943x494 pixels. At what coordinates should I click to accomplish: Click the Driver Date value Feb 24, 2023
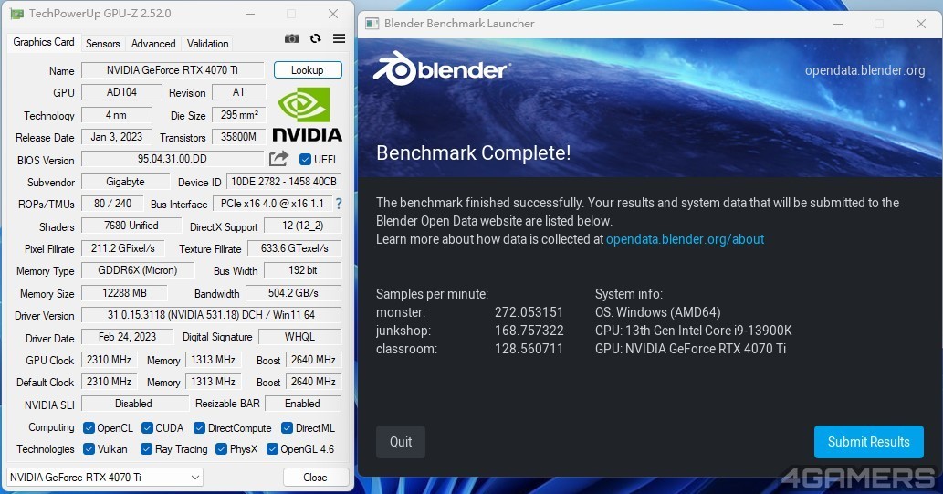tap(127, 337)
